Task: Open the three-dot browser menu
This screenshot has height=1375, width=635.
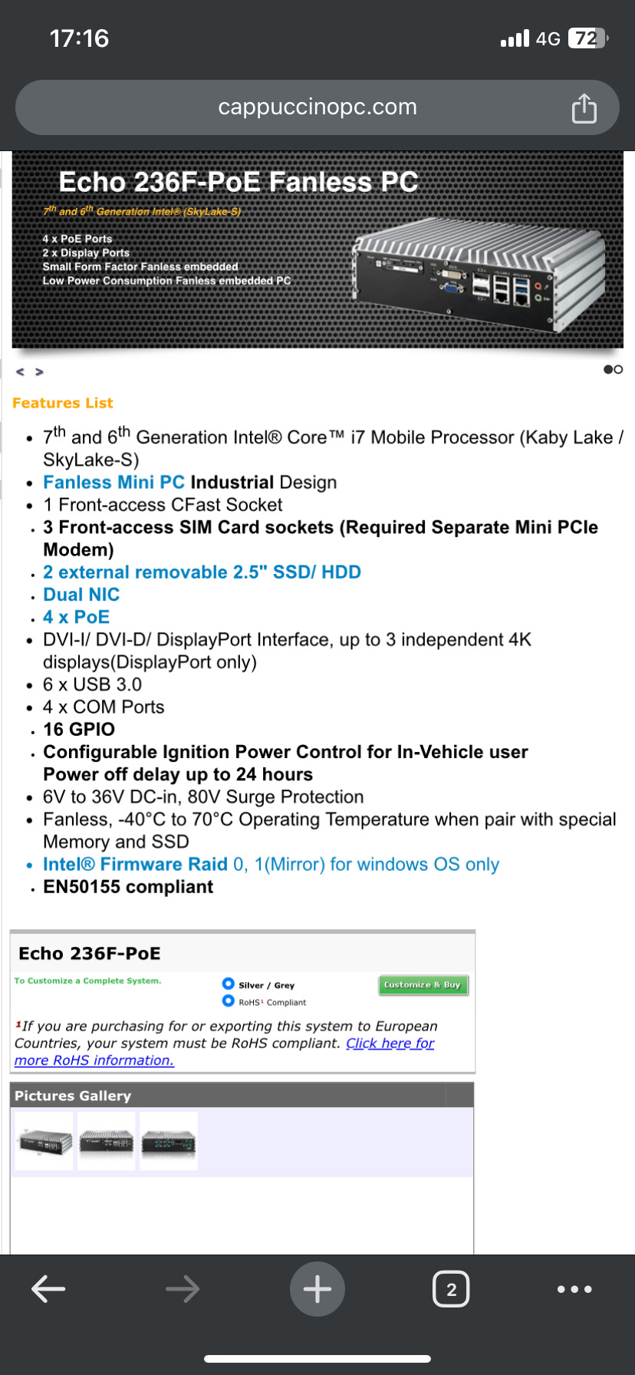Action: pyautogui.click(x=574, y=1289)
